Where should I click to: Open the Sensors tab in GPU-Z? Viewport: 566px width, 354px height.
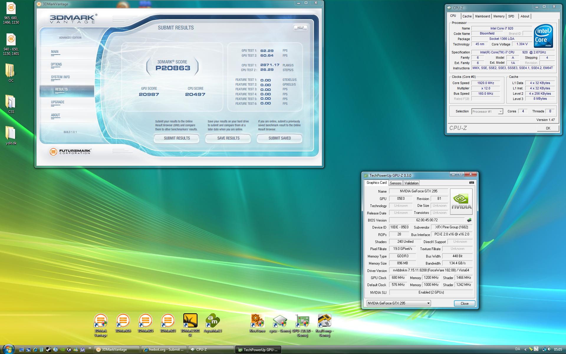coord(395,183)
